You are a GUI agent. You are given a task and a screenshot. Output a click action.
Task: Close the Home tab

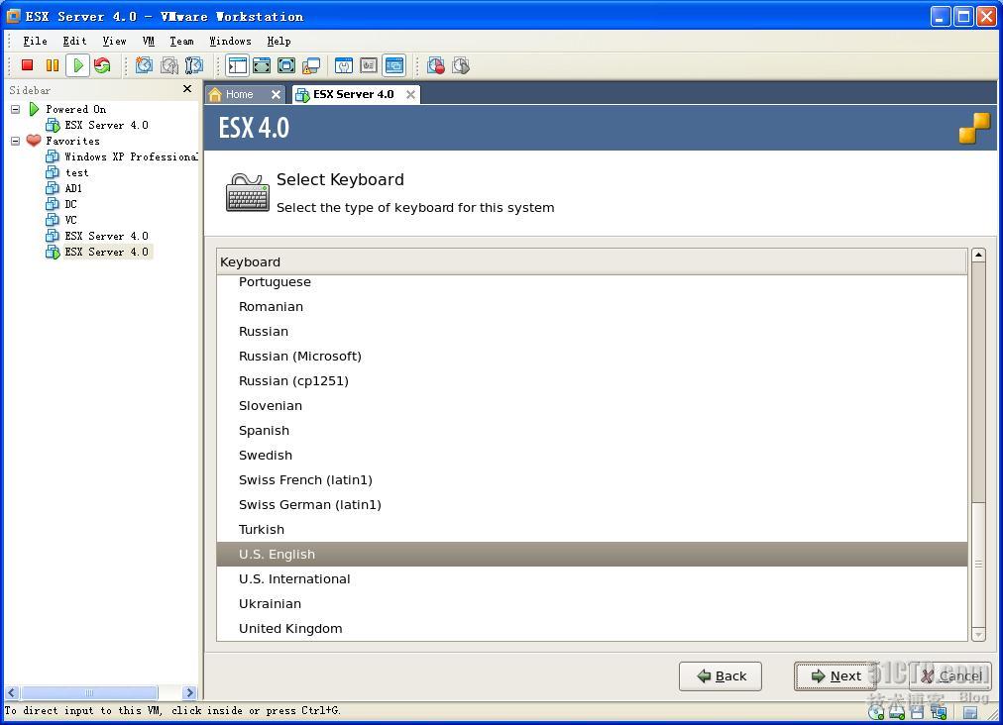click(276, 95)
